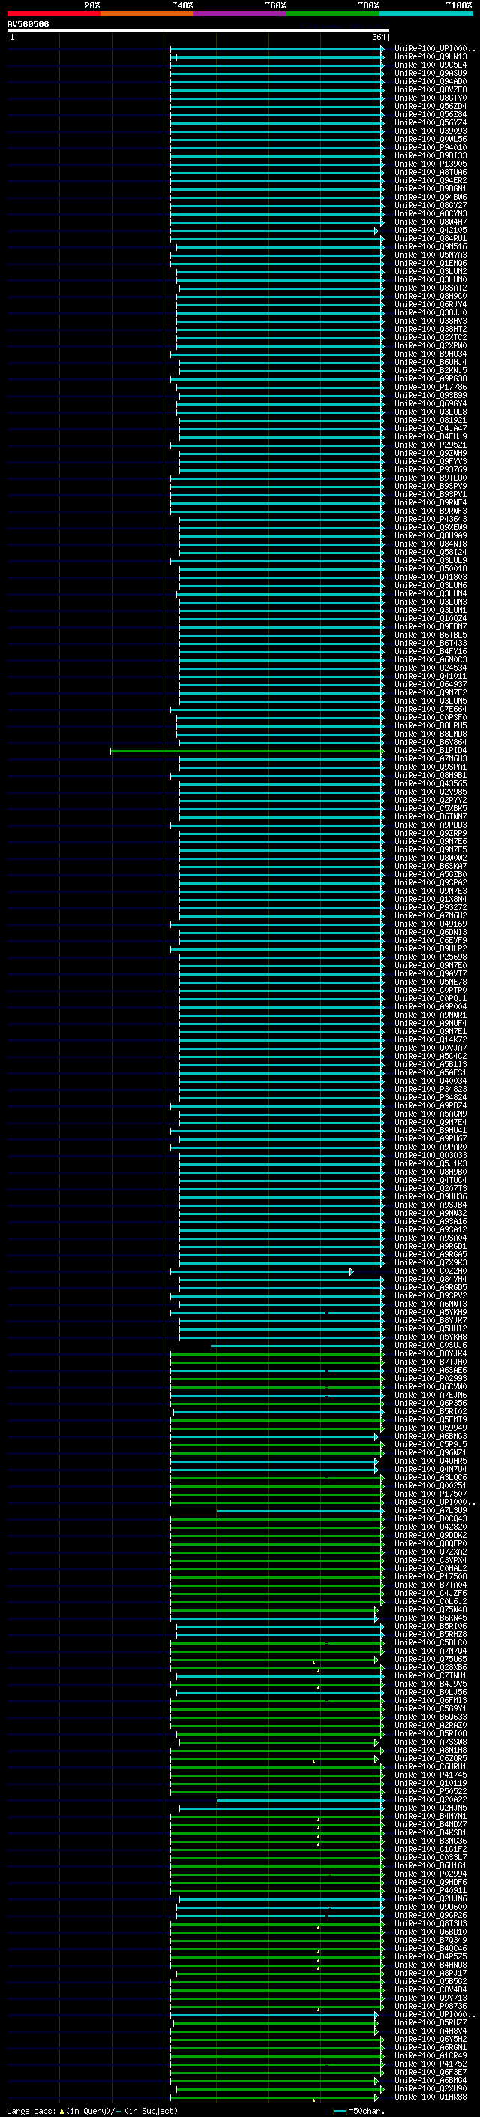Select label UniRef100_Q7ZXA2
The image size is (480, 2117).
click(430, 1552)
